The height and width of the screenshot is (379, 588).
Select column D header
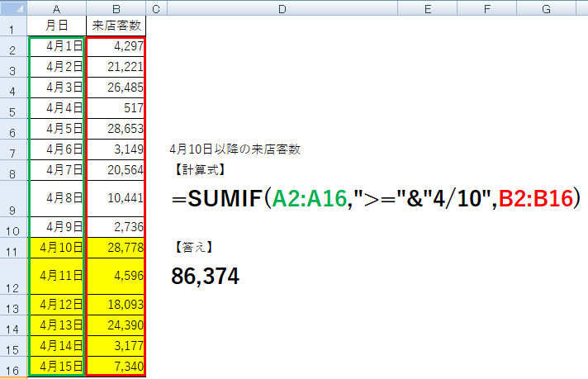click(x=282, y=8)
